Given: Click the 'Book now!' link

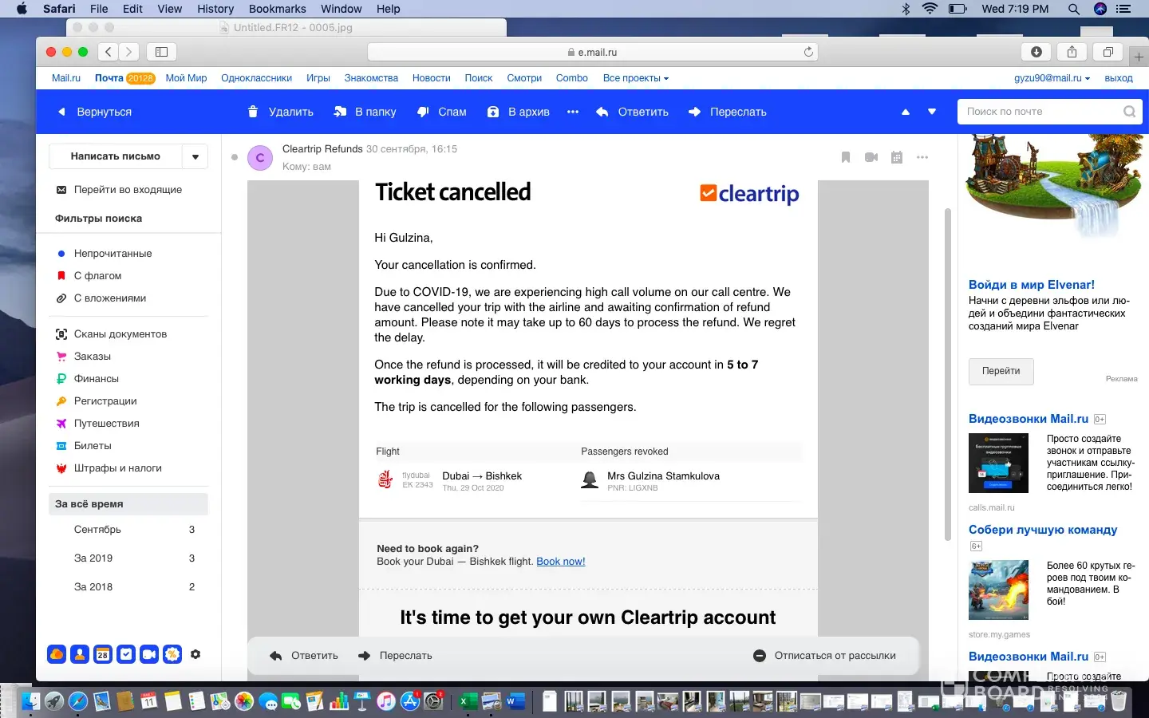Looking at the screenshot, I should pos(561,562).
